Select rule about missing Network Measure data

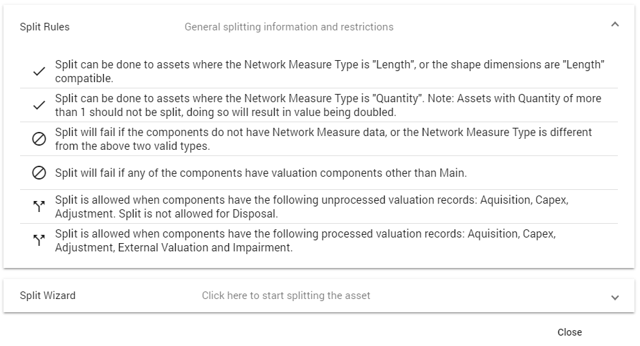point(323,139)
